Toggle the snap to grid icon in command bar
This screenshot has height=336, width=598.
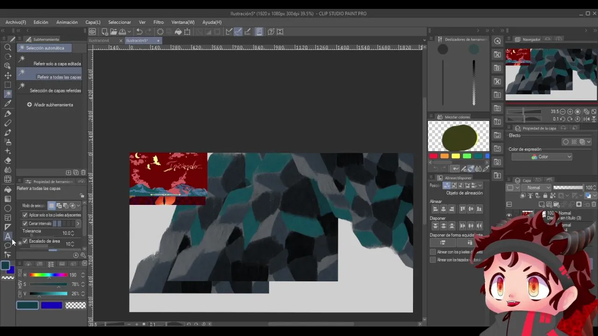(247, 32)
